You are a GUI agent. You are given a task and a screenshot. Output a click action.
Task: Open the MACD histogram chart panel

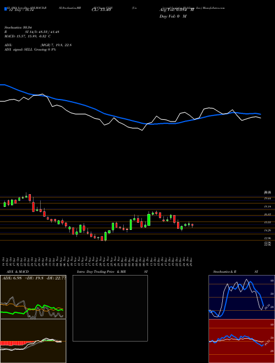point(33,341)
